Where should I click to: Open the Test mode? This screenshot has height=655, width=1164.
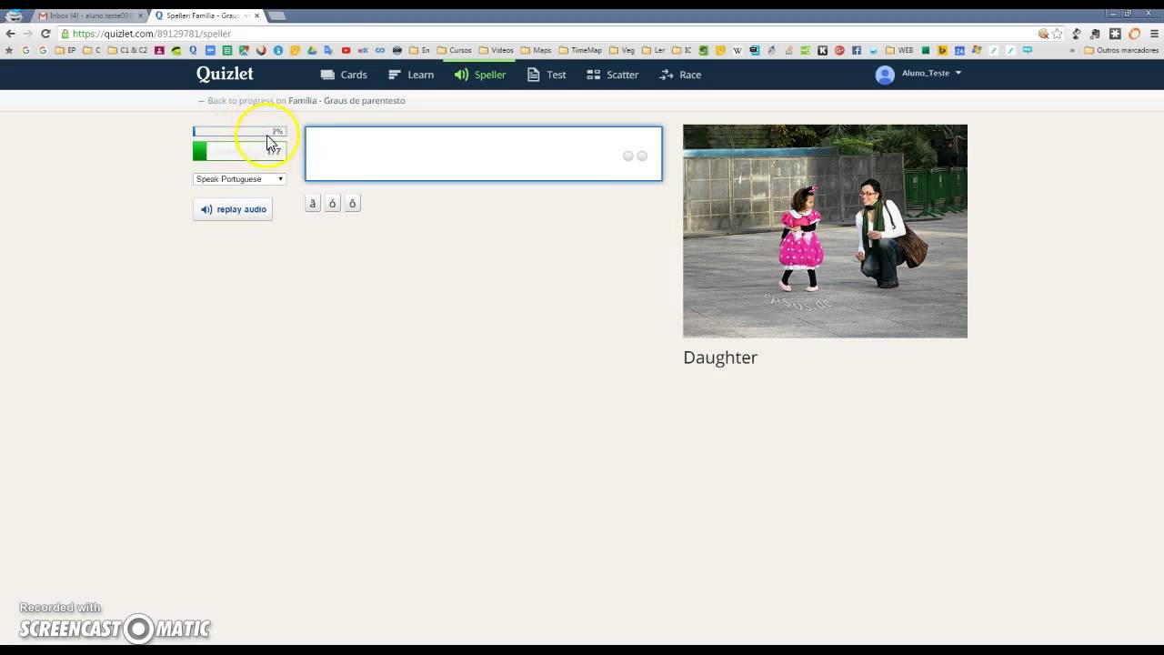(x=547, y=75)
